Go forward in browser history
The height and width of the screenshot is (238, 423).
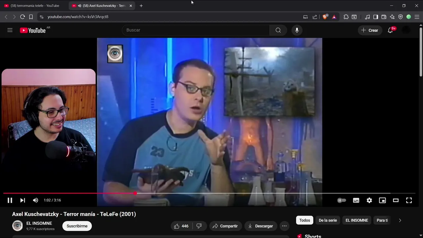tap(14, 17)
